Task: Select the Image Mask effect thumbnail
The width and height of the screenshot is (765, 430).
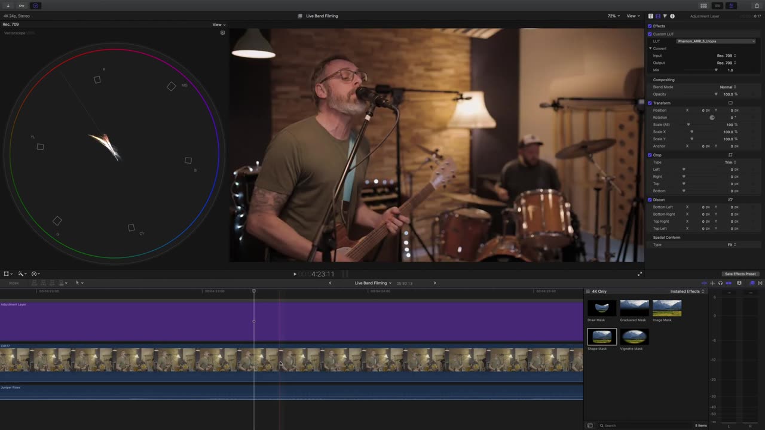Action: tap(667, 308)
